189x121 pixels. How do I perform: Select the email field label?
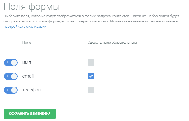point(28,76)
